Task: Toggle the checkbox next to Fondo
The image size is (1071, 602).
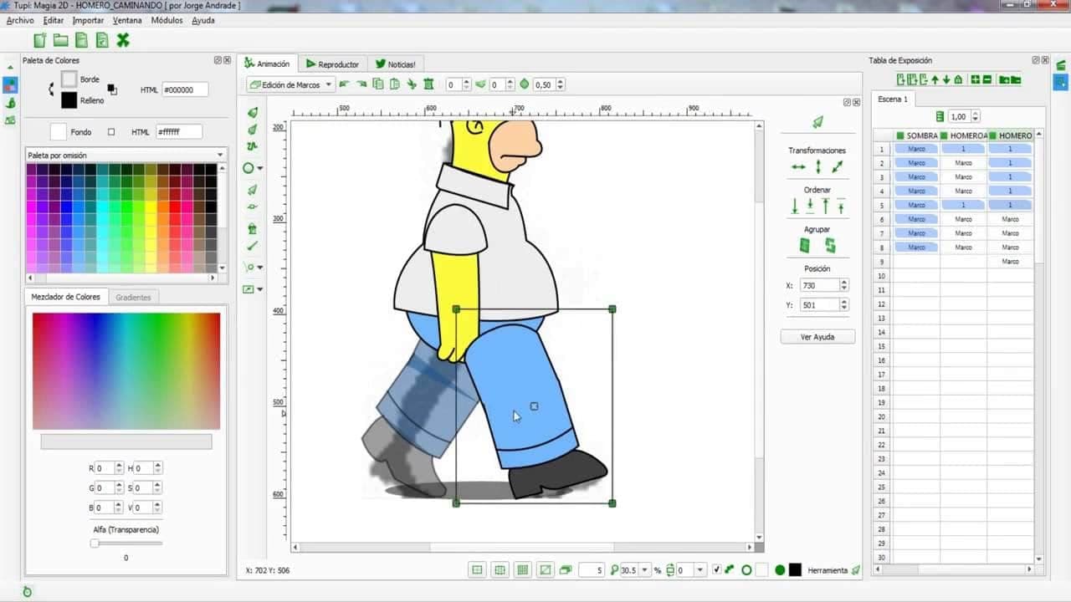Action: (110, 132)
